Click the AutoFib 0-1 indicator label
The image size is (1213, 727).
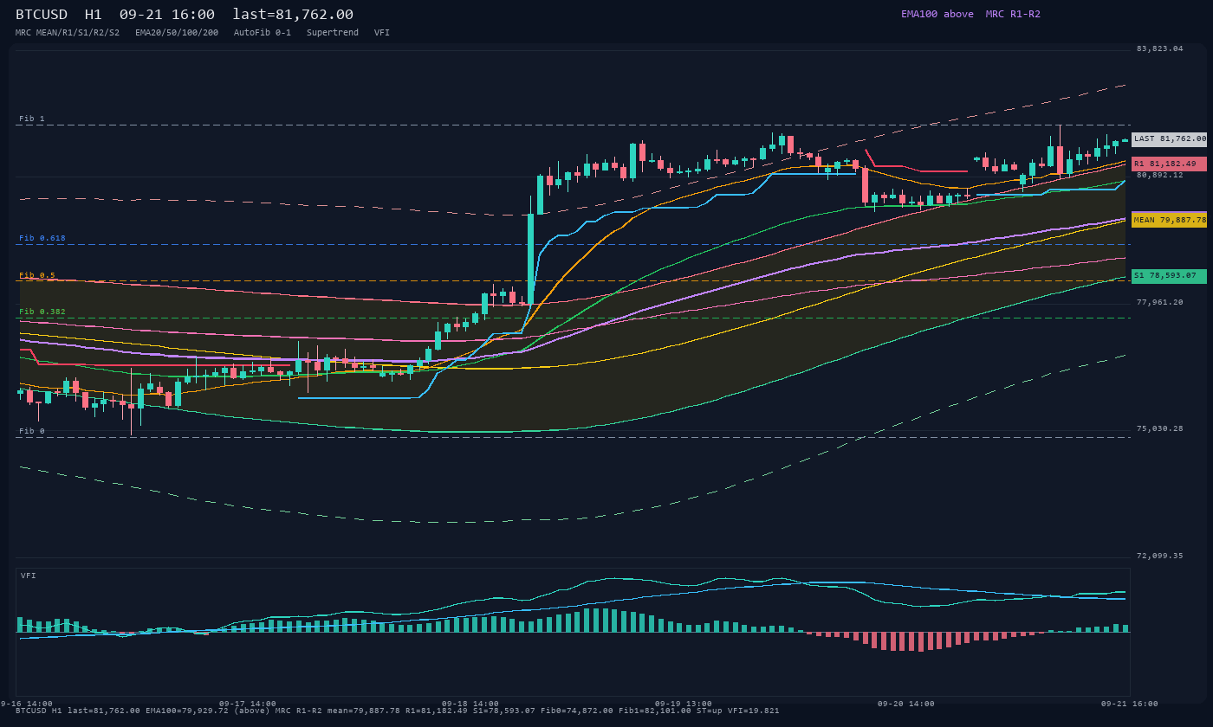tap(263, 33)
